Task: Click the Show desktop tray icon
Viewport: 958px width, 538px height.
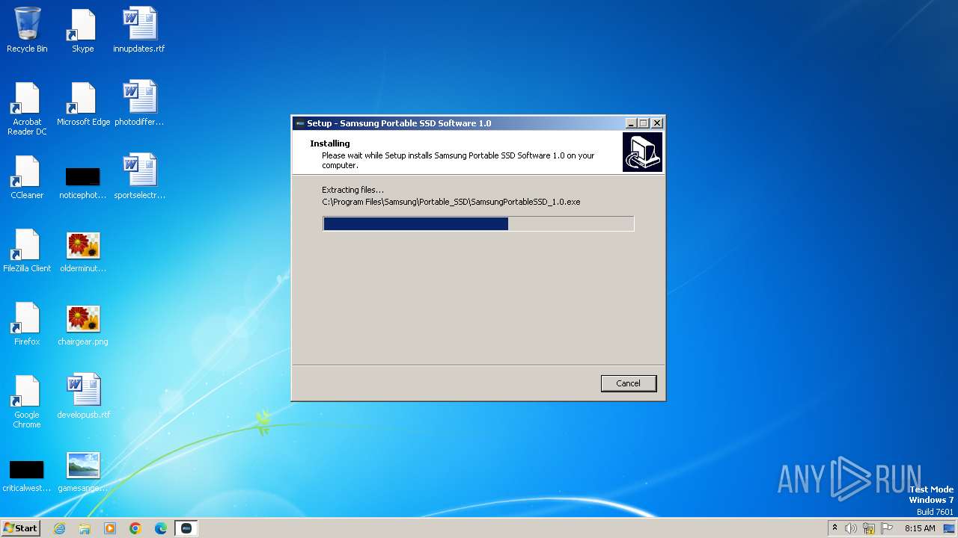Action: (949, 528)
